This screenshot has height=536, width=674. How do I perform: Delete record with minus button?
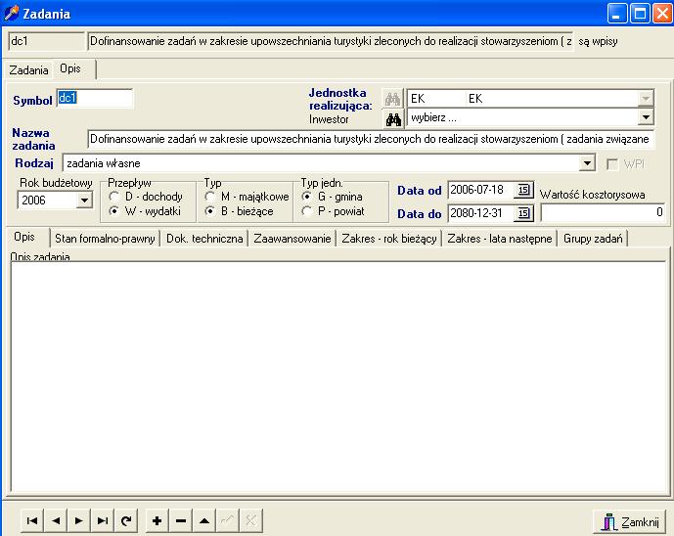[x=181, y=521]
